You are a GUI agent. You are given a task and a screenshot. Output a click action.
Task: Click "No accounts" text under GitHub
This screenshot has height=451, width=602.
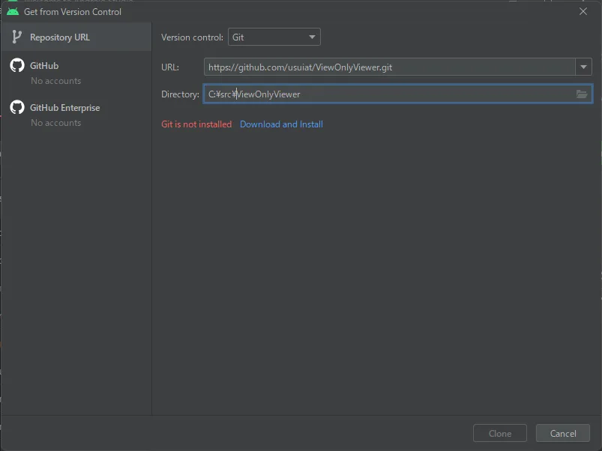[x=55, y=81]
